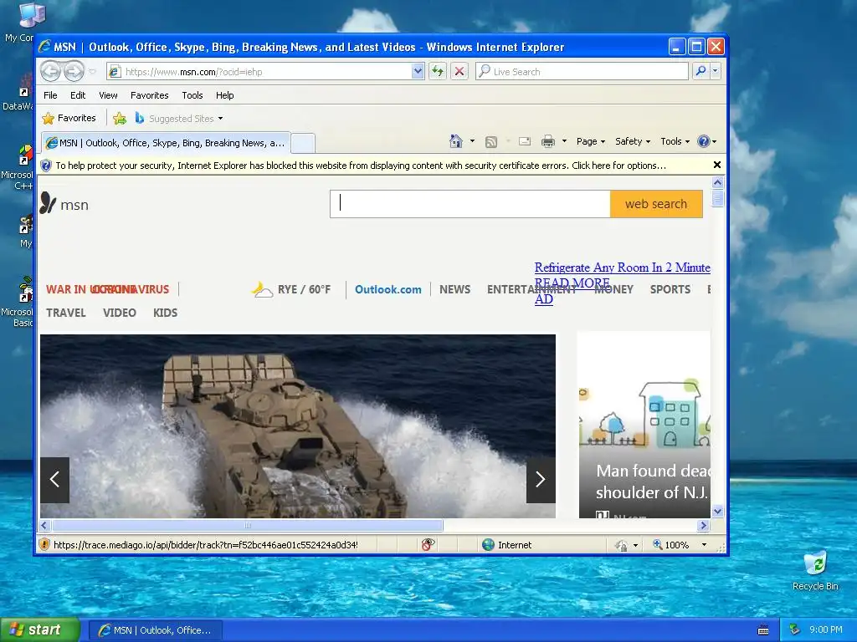Expand the address bar history dropdown
Image resolution: width=857 pixels, height=642 pixels.
click(418, 72)
